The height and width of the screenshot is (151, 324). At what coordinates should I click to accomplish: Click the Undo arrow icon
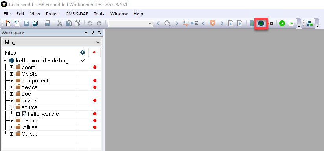[x=90, y=24]
